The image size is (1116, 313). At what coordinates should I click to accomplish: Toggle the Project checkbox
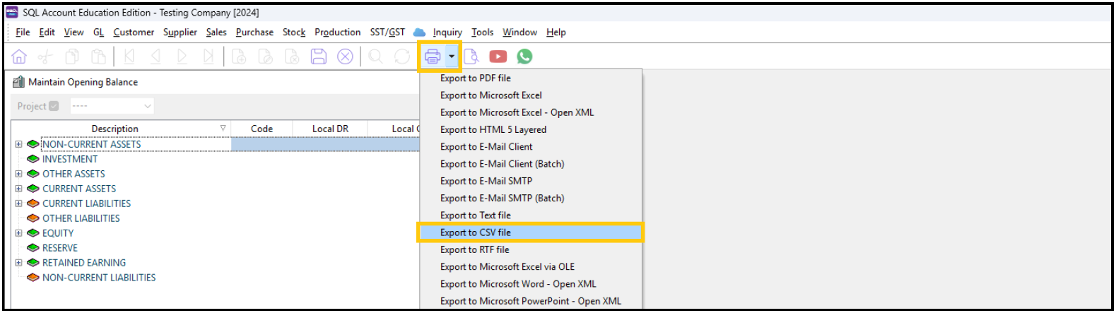(x=54, y=106)
